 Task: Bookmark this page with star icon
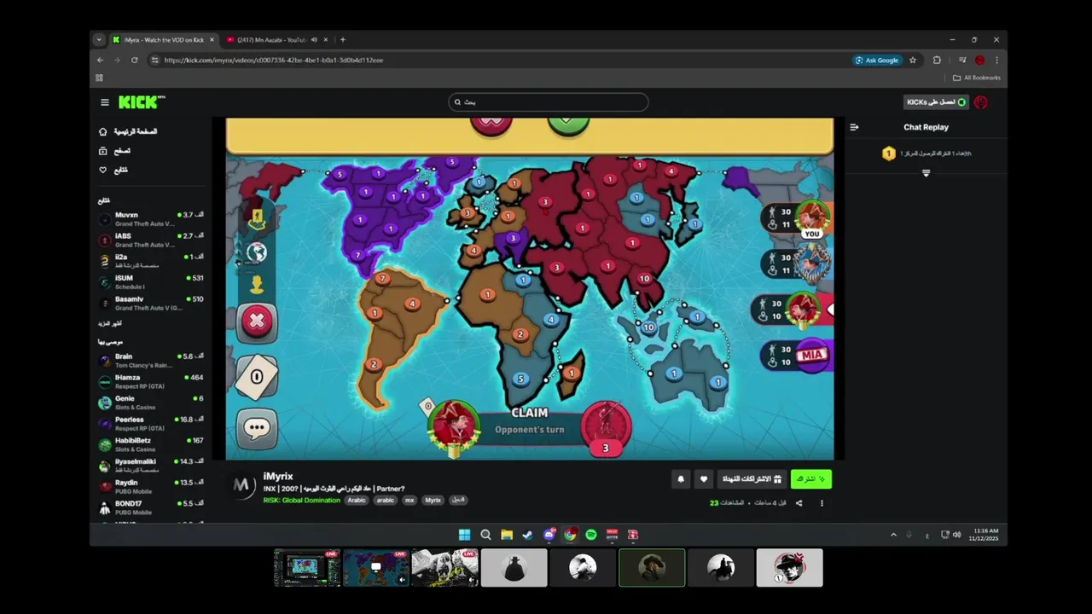click(913, 61)
